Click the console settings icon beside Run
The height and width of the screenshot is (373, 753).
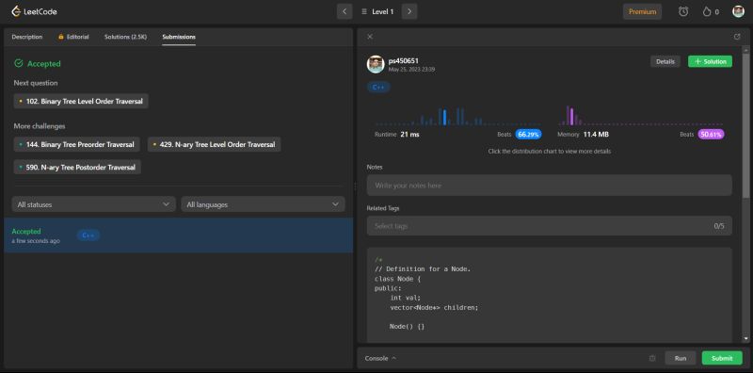coord(652,358)
